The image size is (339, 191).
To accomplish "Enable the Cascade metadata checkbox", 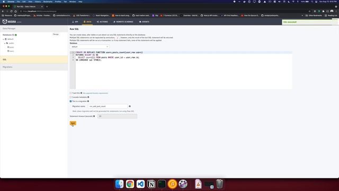I will pyautogui.click(x=70, y=97).
